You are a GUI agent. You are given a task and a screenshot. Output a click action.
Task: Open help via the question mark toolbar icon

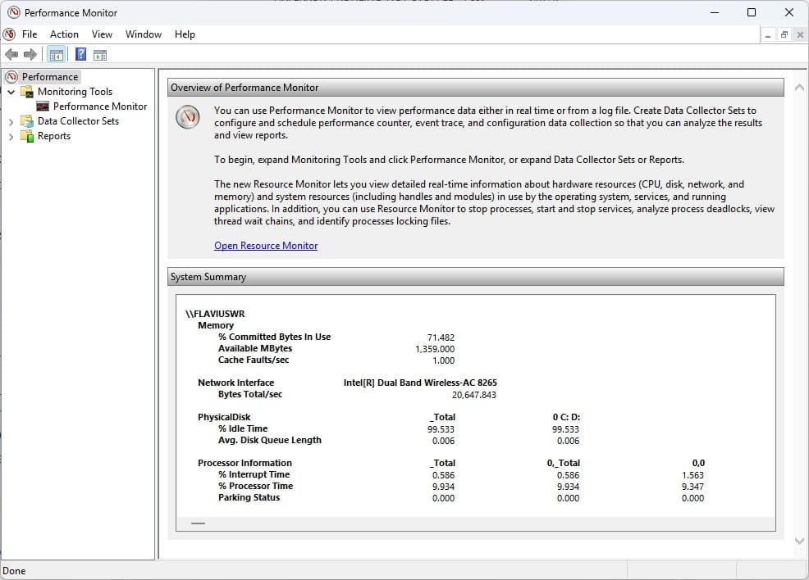coord(80,54)
